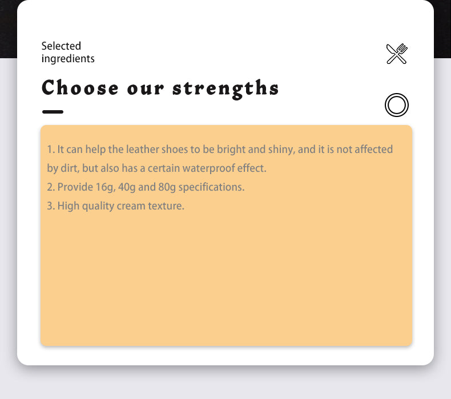Click the word 'our' in heading
451x399 pixels.
coord(146,90)
